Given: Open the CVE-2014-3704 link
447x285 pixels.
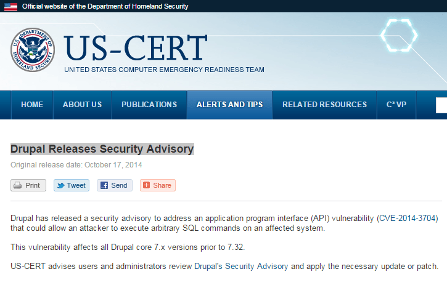Looking at the screenshot, I should [x=408, y=219].
